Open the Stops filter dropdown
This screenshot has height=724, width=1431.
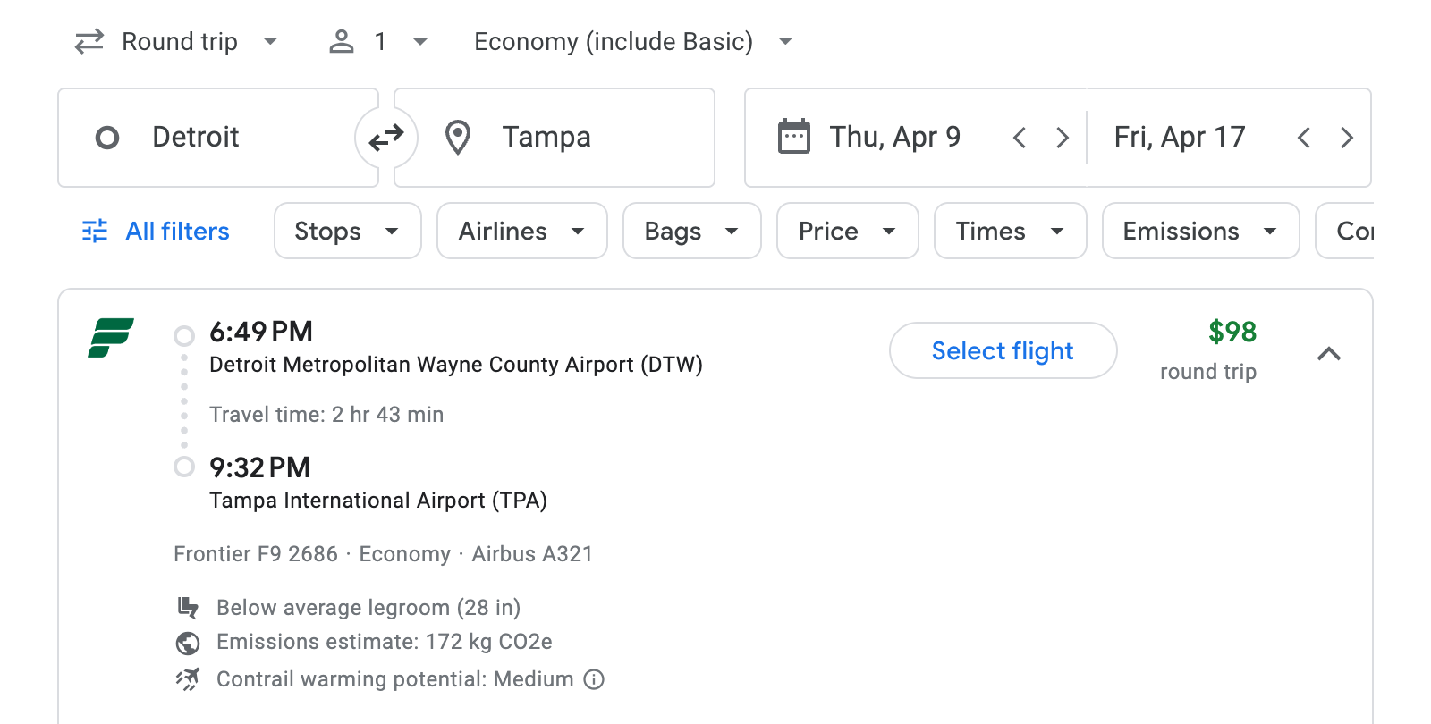pos(347,231)
